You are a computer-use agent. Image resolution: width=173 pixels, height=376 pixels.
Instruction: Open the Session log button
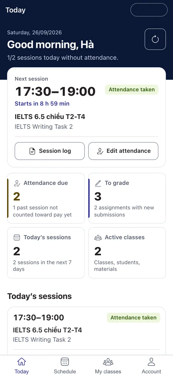[x=50, y=151]
